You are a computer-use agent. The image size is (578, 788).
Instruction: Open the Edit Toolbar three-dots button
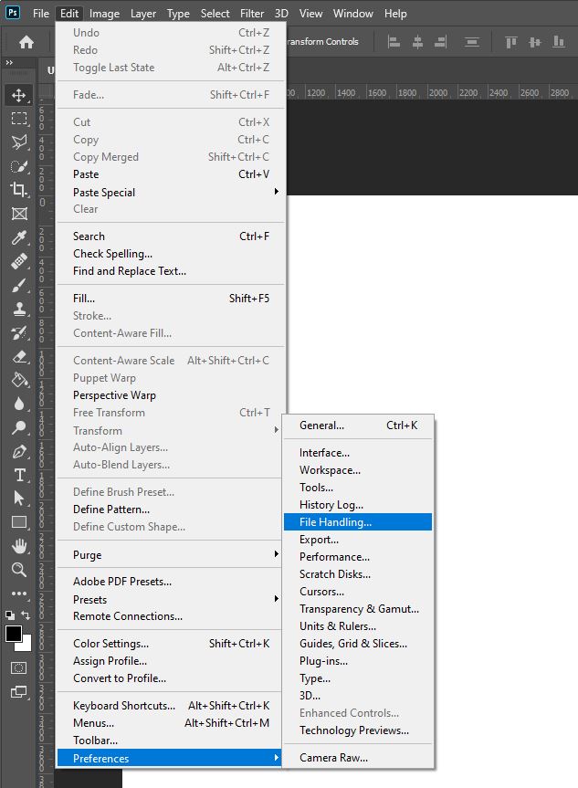point(18,594)
